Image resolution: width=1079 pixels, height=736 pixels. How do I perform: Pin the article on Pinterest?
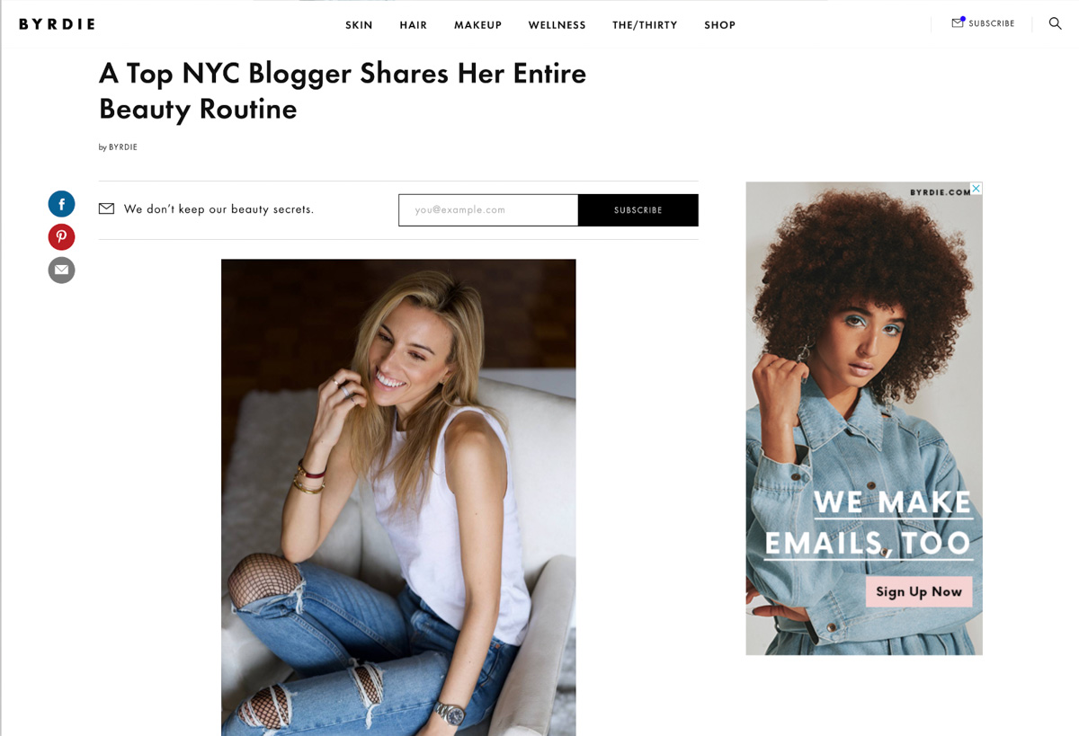click(61, 237)
